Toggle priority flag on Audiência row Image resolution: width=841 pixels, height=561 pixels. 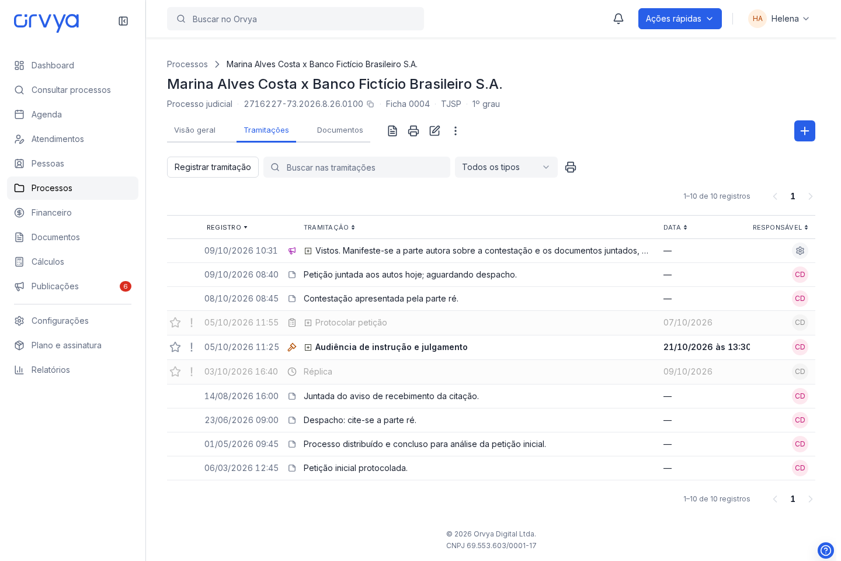(192, 347)
